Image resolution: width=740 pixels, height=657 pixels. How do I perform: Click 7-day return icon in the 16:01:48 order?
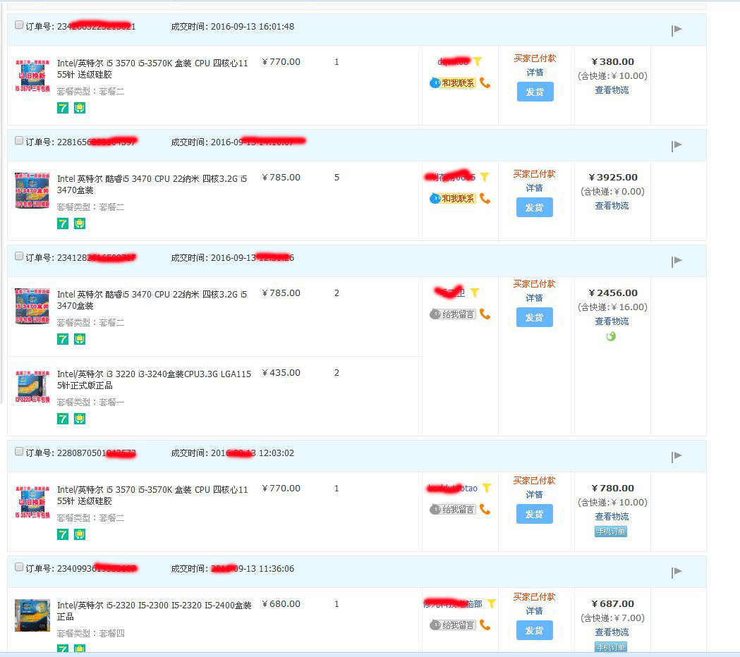click(63, 108)
